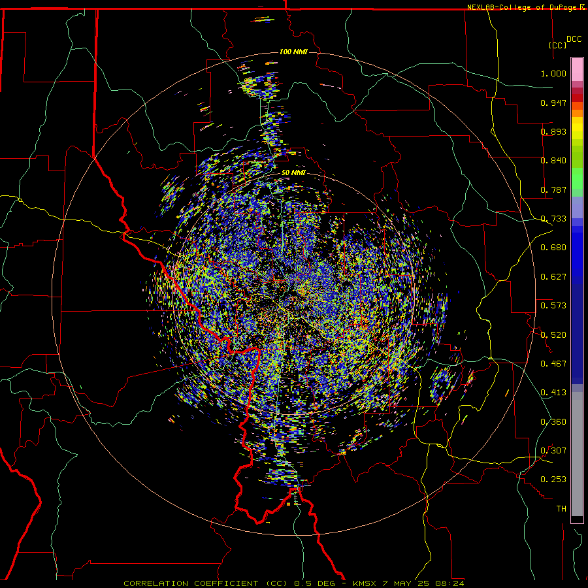Select the 0.413 scale value
Viewport: 588px width, 588px height.
(553, 393)
